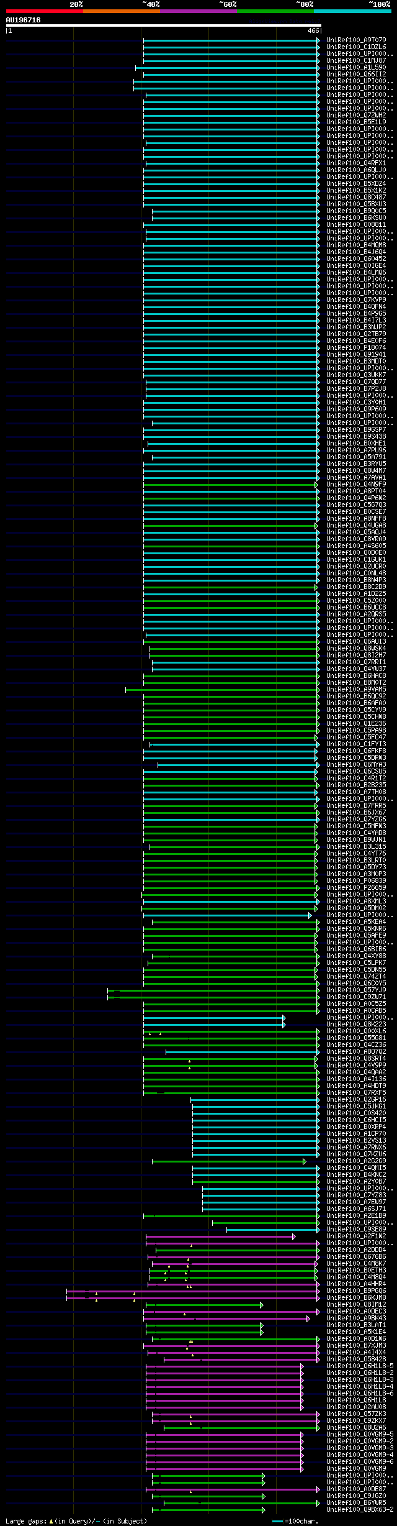This screenshot has height=1526, width=397.
Task: Click the UniRef100_B6YWR5 label
Action: 356,1502
